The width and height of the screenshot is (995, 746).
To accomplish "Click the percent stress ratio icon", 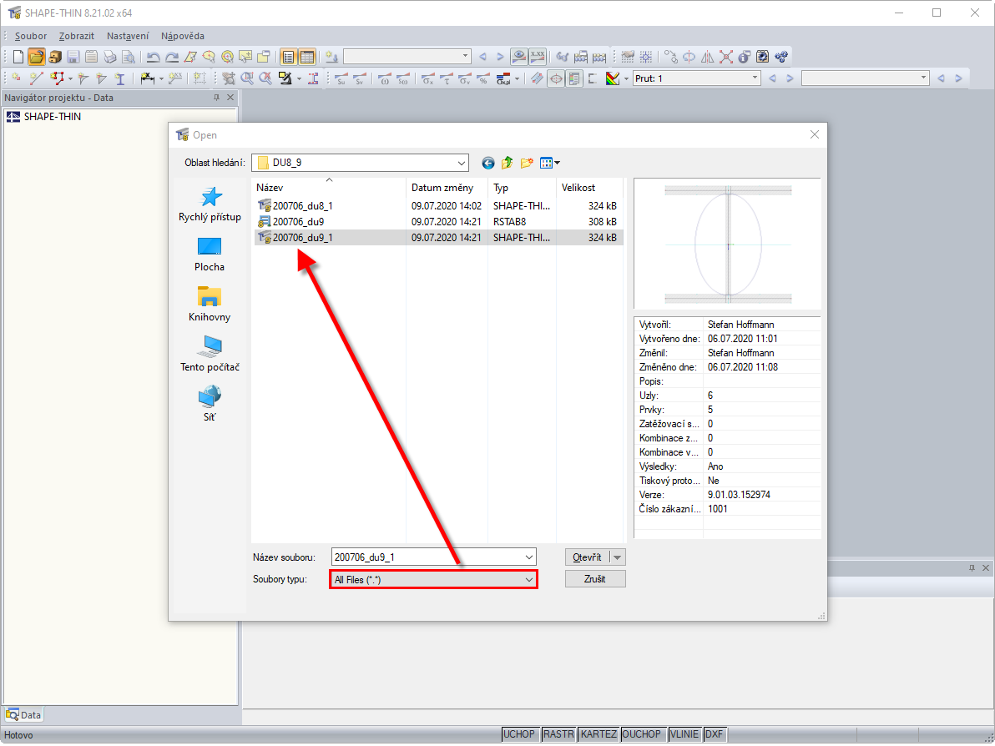I will click(x=483, y=78).
